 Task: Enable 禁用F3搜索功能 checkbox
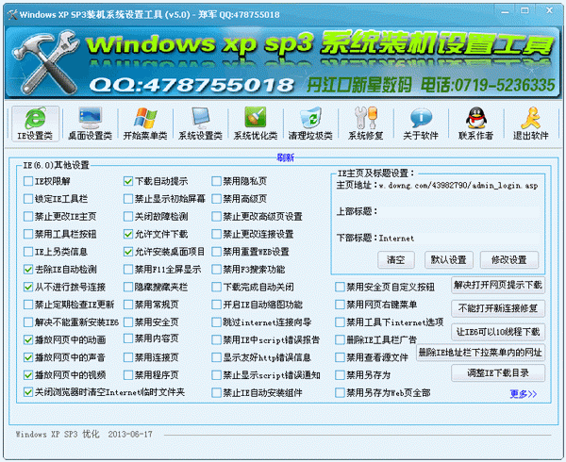coord(217,269)
